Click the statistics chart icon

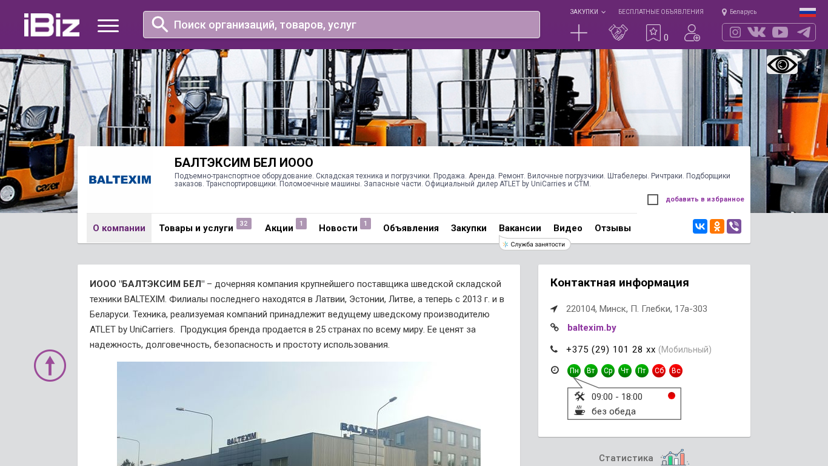tap(675, 458)
